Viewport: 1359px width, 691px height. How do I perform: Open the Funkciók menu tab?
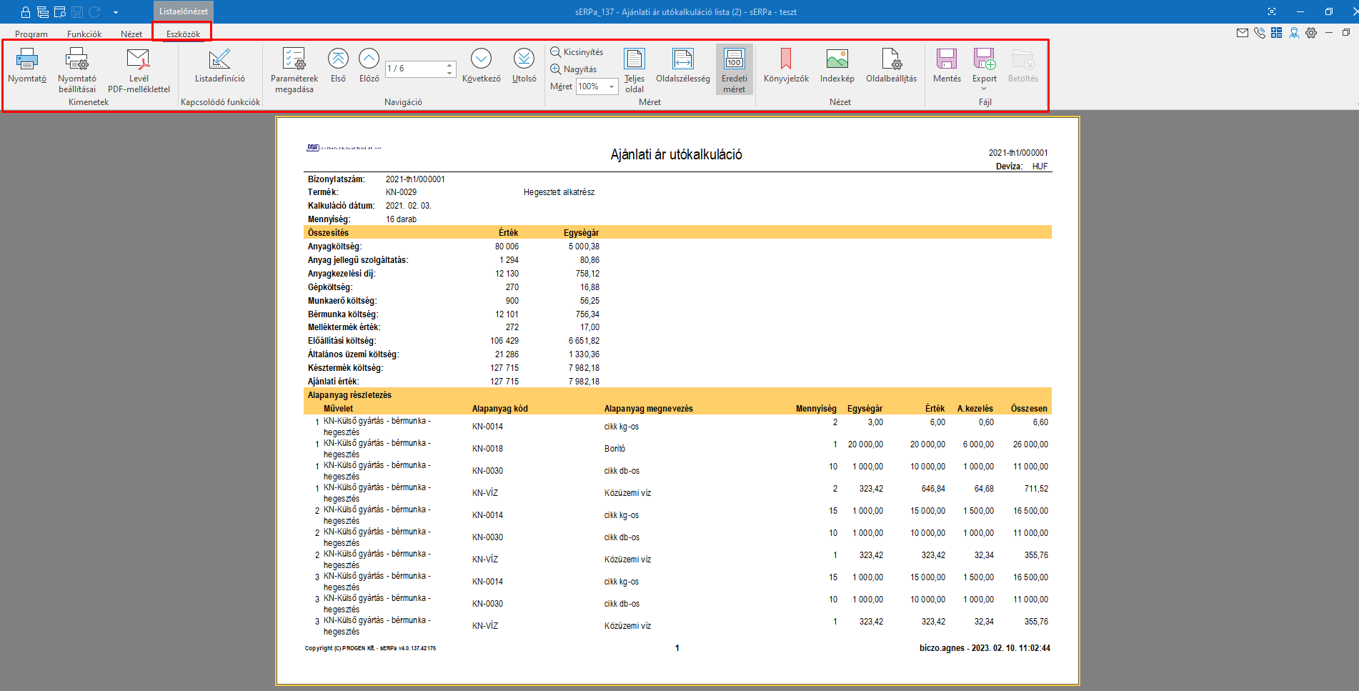pyautogui.click(x=84, y=34)
